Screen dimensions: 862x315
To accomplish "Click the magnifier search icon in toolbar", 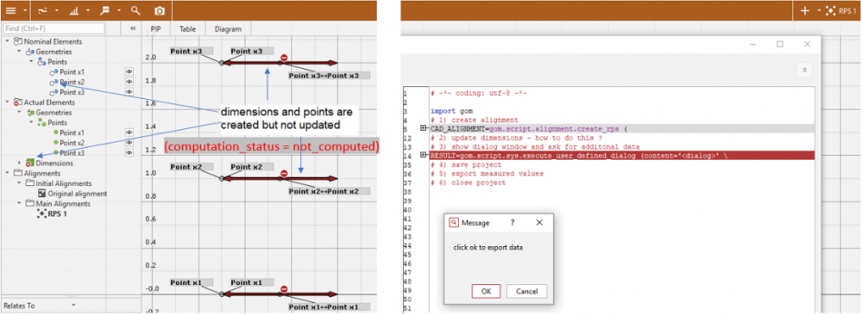I will pyautogui.click(x=135, y=10).
